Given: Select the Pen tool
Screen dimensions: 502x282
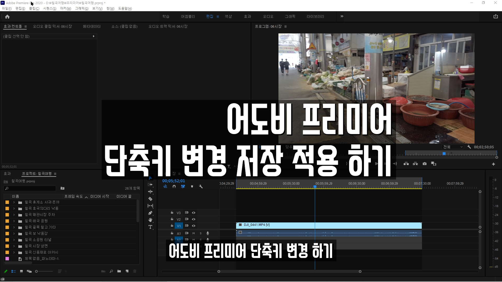Looking at the screenshot, I should point(150,213).
